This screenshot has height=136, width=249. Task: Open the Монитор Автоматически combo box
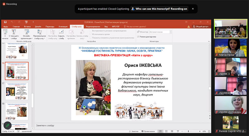160,32
